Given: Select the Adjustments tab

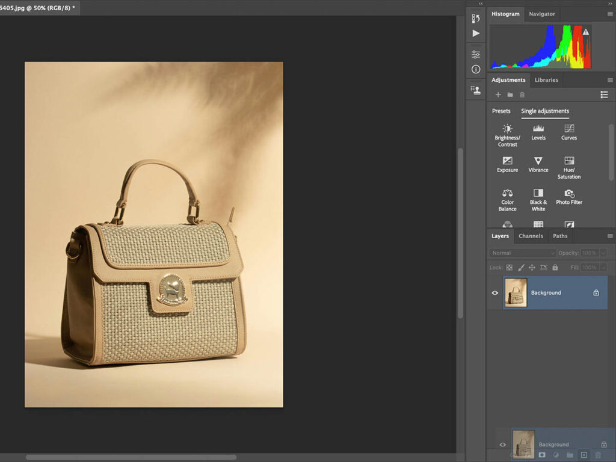Looking at the screenshot, I should tap(508, 80).
